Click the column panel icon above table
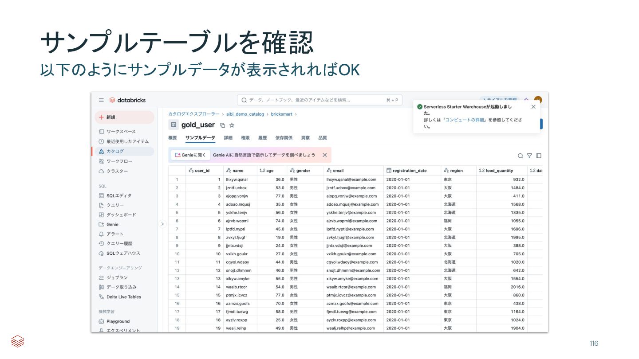 [539, 156]
